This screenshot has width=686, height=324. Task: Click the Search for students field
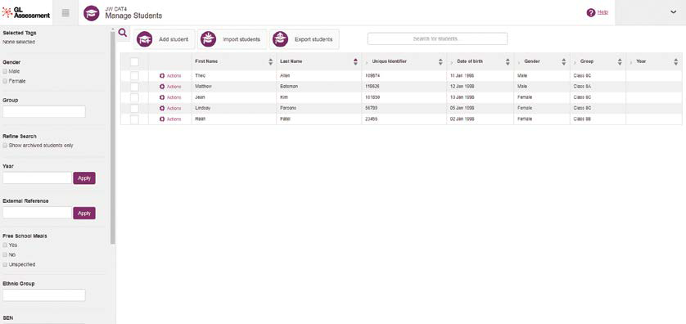[437, 39]
